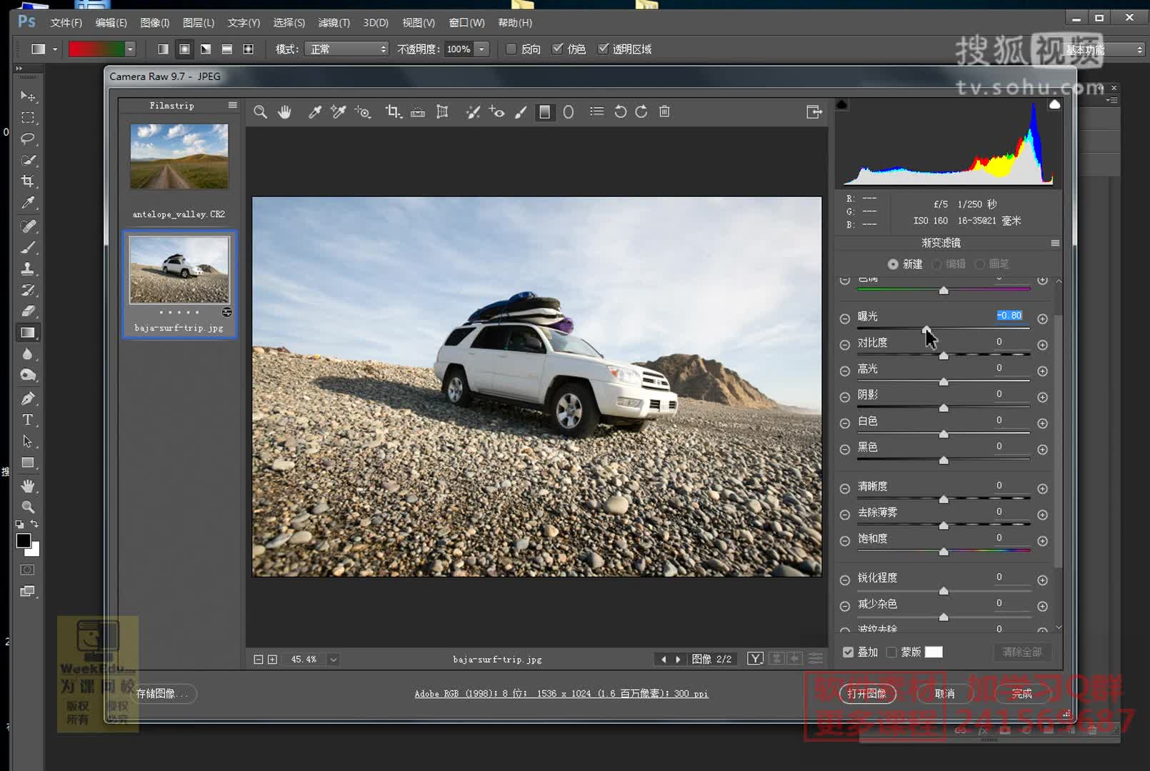Select the White Balance eyedropper tool
The image size is (1150, 771).
(x=314, y=112)
